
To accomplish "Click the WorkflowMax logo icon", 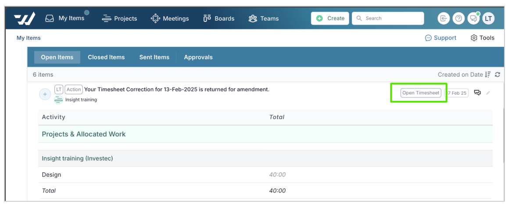I will coord(24,18).
